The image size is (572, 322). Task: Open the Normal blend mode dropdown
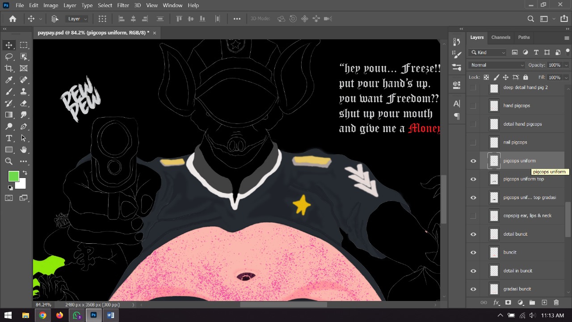(497, 65)
